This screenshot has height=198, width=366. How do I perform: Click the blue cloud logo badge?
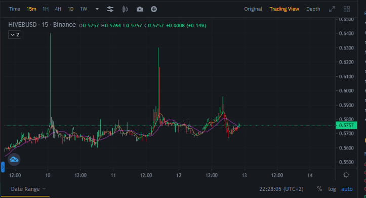[x=14, y=160]
